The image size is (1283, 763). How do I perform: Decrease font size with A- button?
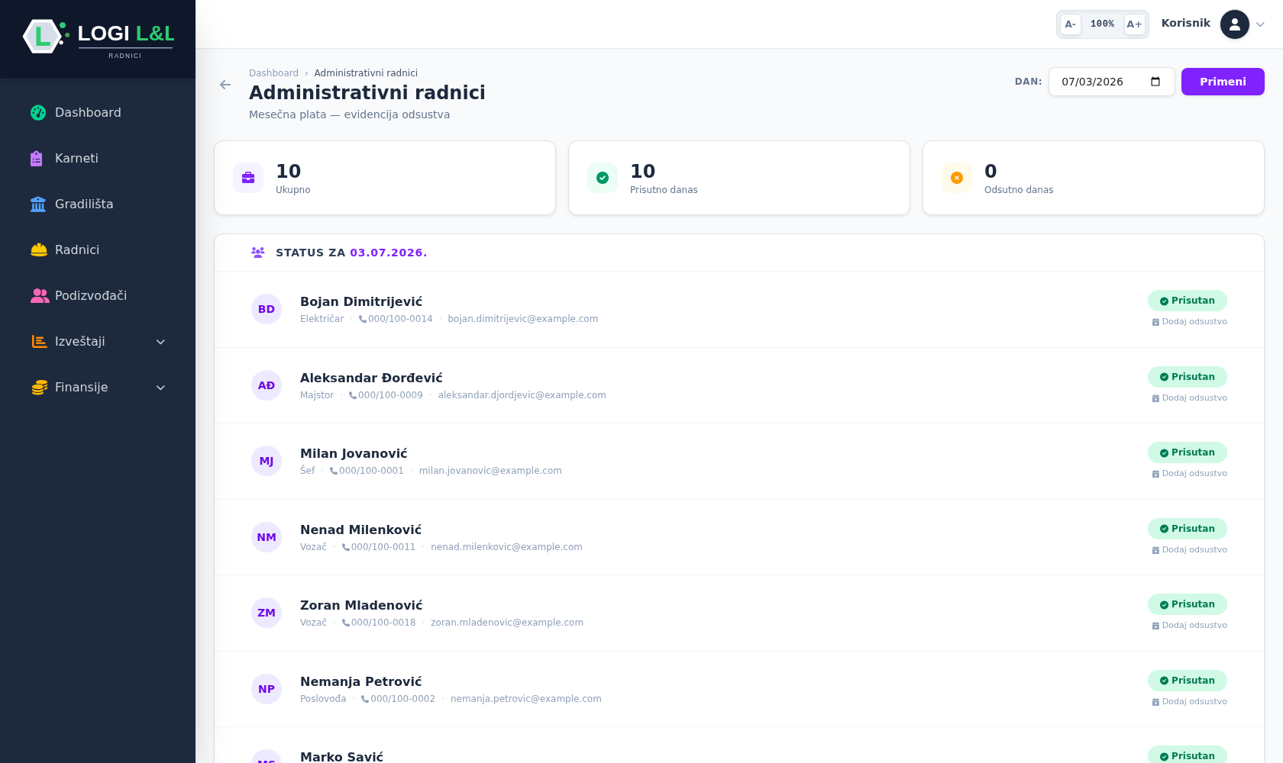pyautogui.click(x=1070, y=24)
